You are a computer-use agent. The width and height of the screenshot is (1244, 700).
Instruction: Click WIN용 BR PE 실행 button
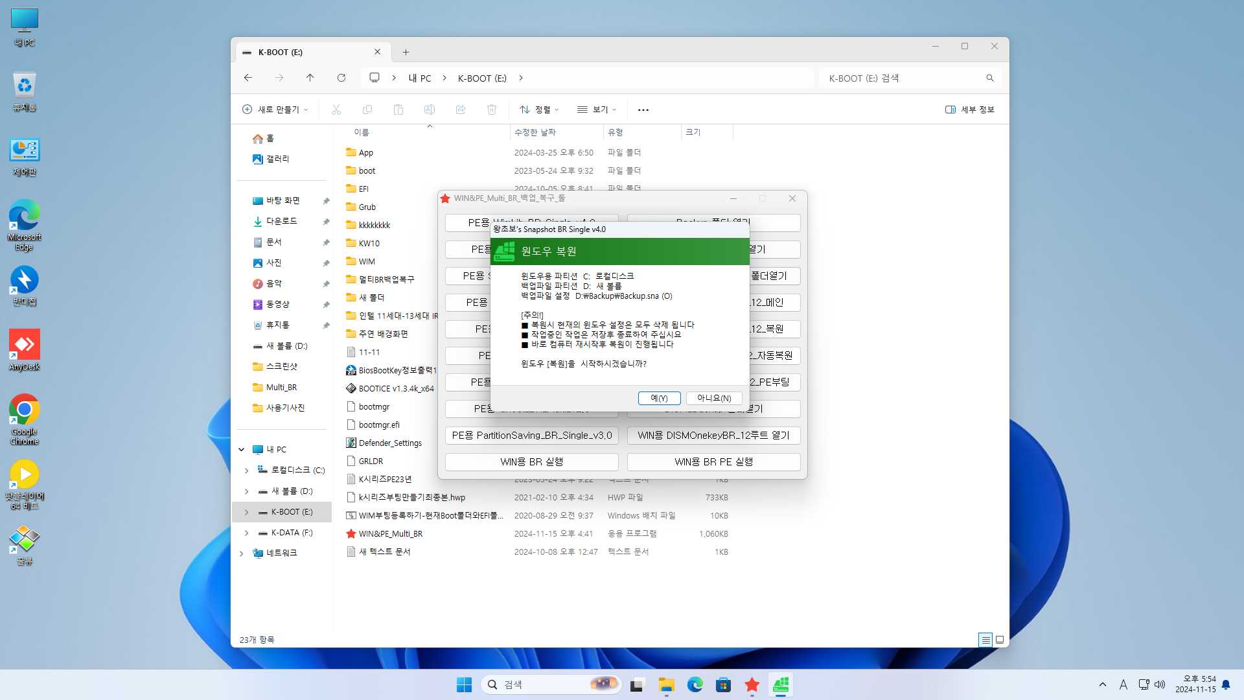pos(713,461)
